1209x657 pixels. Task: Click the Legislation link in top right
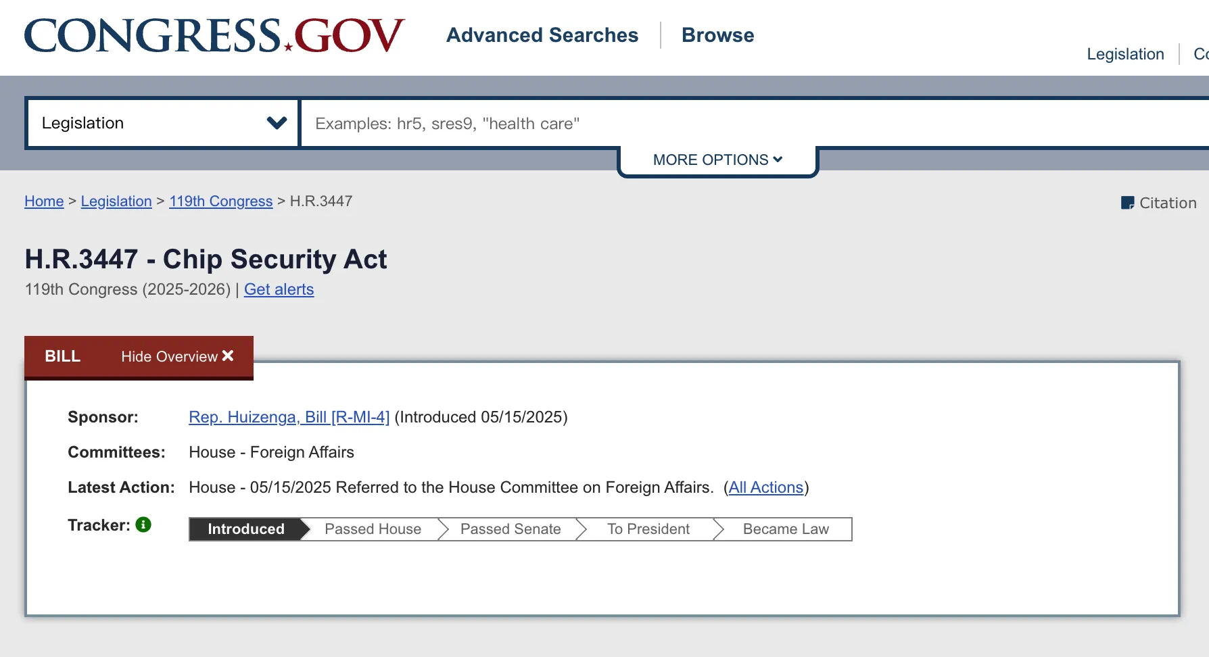click(x=1125, y=54)
